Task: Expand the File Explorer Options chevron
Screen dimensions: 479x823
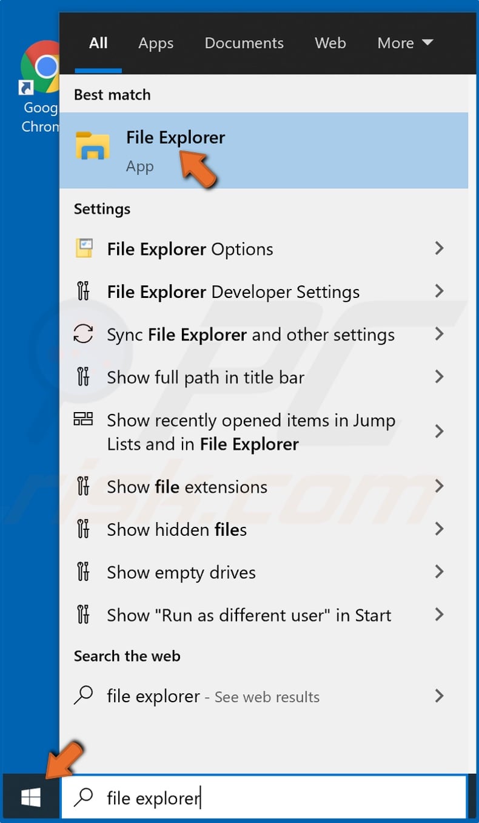Action: [439, 248]
